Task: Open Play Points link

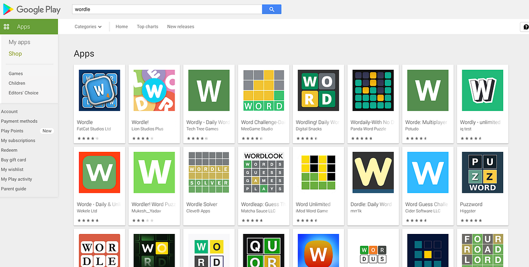Action: (x=12, y=131)
